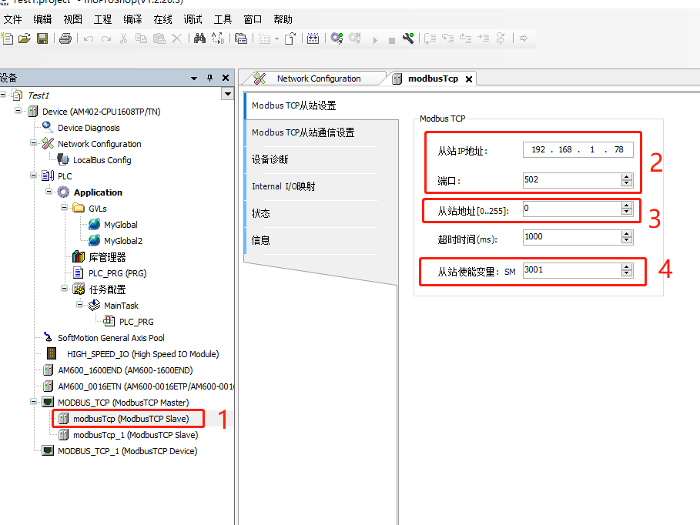700x525 pixels.
Task: Collapse the Network Configuration tree node
Action: pyautogui.click(x=33, y=143)
